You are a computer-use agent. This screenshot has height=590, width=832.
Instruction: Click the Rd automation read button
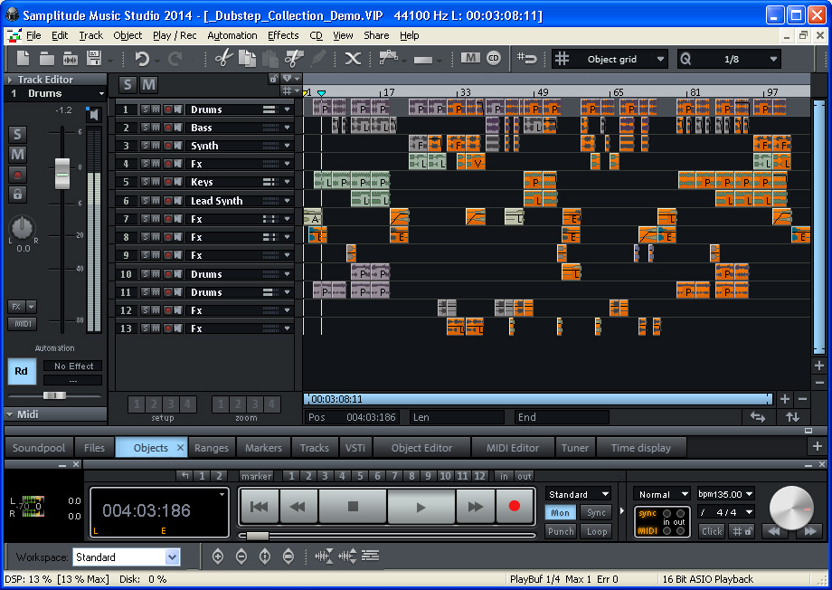pyautogui.click(x=21, y=371)
